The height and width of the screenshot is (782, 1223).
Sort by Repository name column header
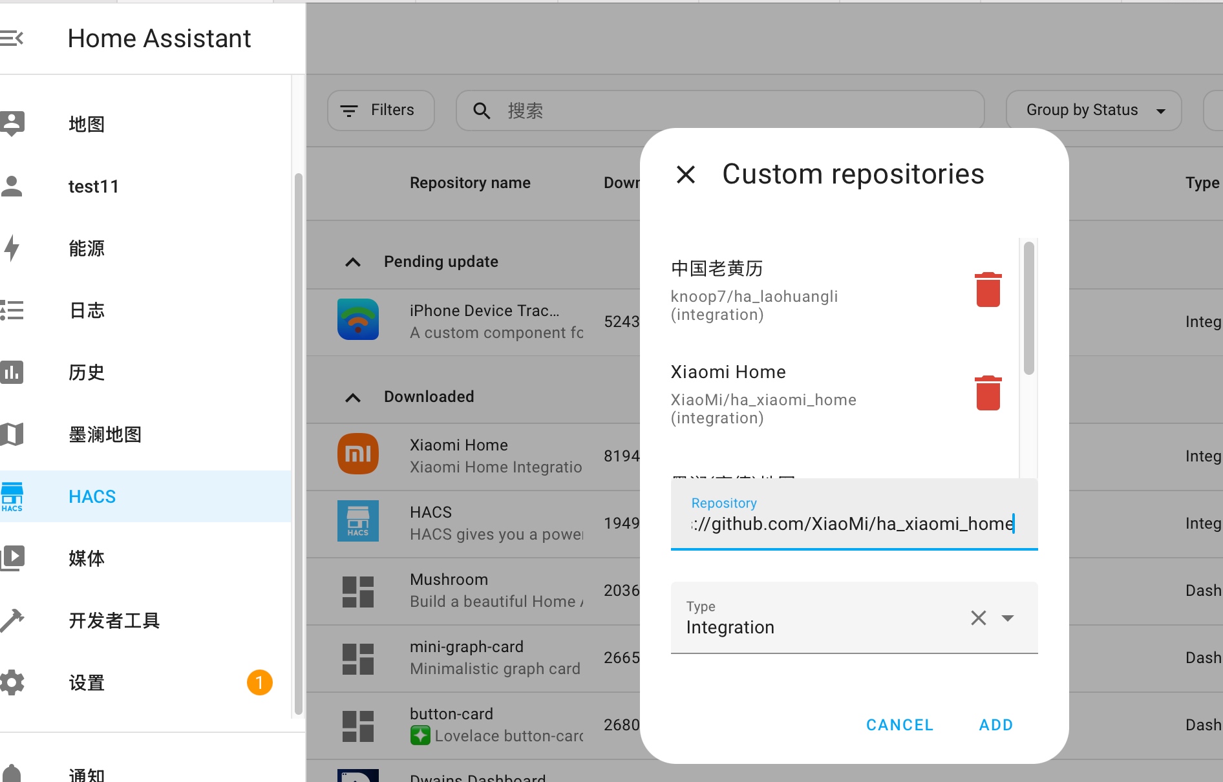point(470,183)
